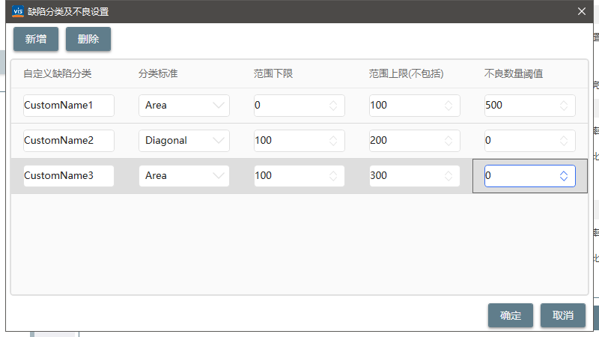Click CustomName2 范围下限 stepper arrows
The image size is (599, 337).
point(333,141)
